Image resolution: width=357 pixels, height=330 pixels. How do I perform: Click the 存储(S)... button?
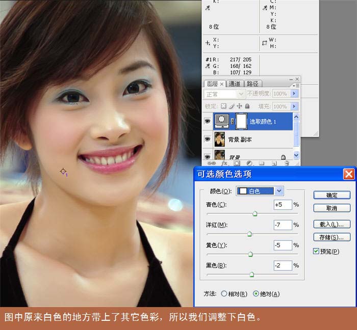tap(331, 237)
